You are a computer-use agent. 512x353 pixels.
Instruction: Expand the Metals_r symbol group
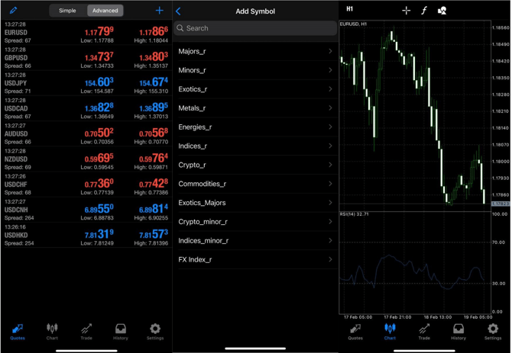[x=255, y=108]
